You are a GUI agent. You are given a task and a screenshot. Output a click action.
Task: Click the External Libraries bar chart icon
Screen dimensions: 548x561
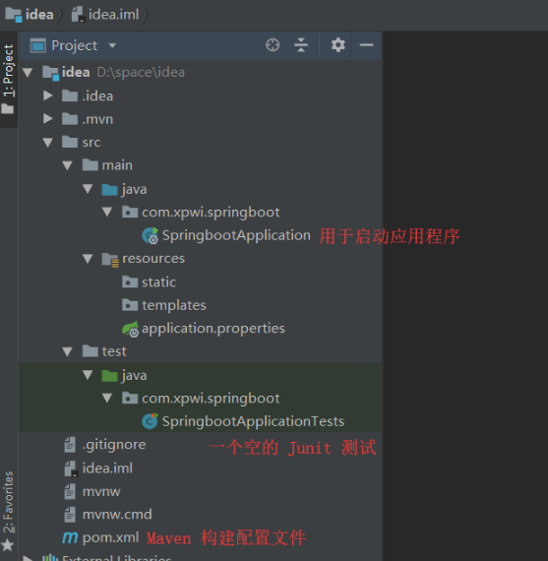click(x=50, y=558)
